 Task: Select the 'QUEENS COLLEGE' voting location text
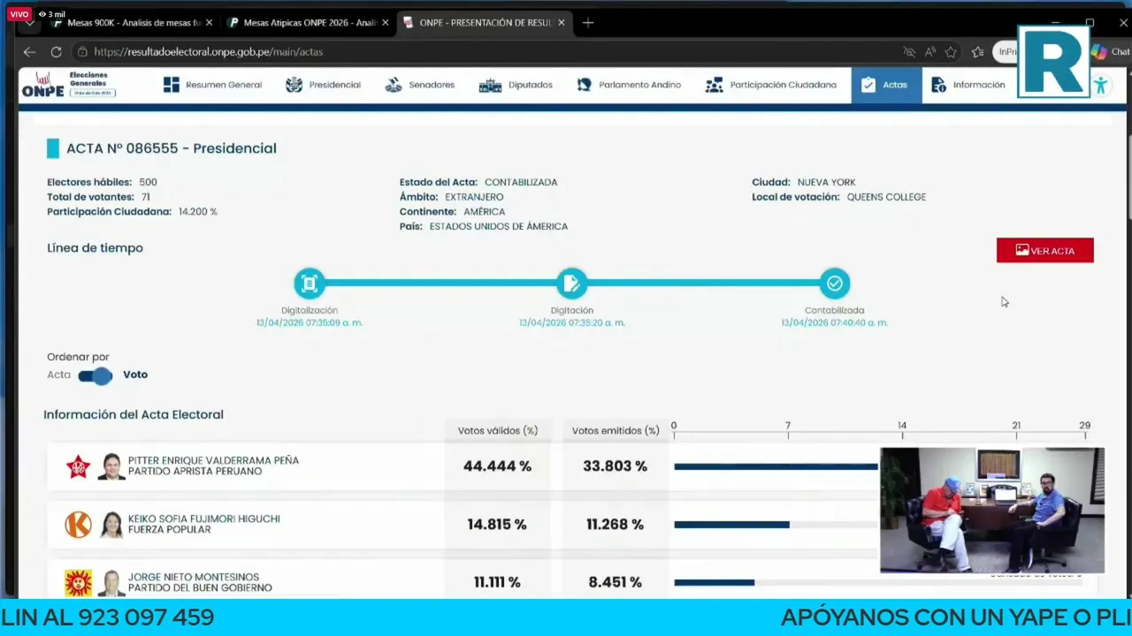point(886,197)
